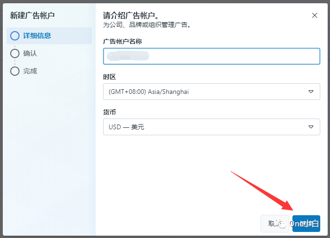Open the 时区 Asia/Shanghai dropdown
This screenshot has height=238, width=330.
(x=212, y=92)
